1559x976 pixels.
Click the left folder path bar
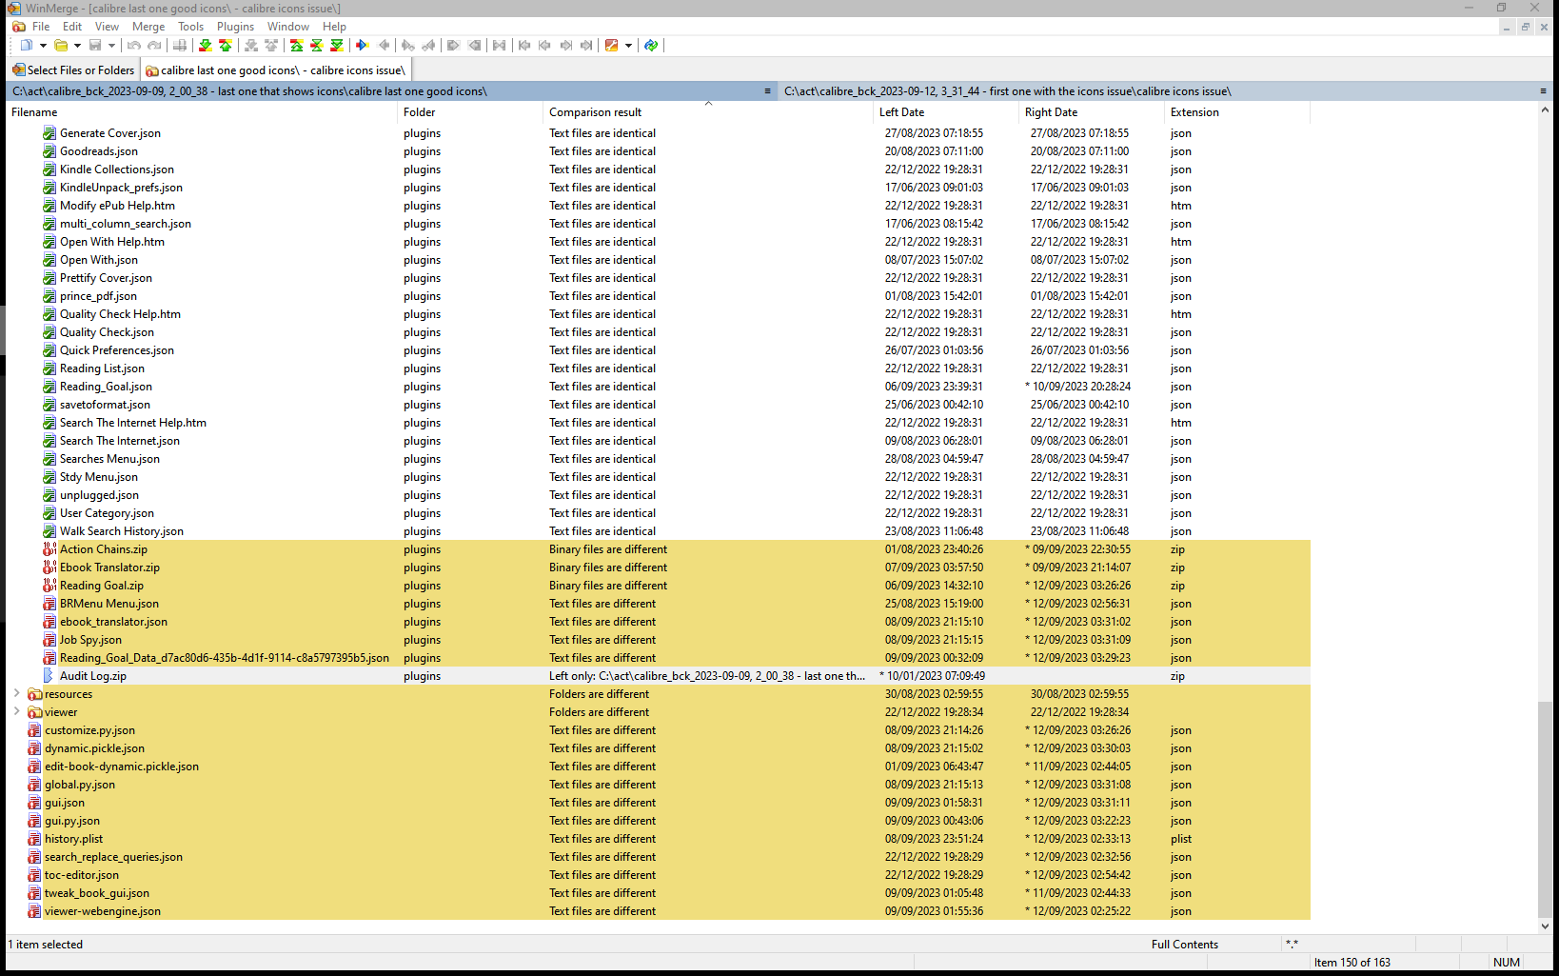390,91
